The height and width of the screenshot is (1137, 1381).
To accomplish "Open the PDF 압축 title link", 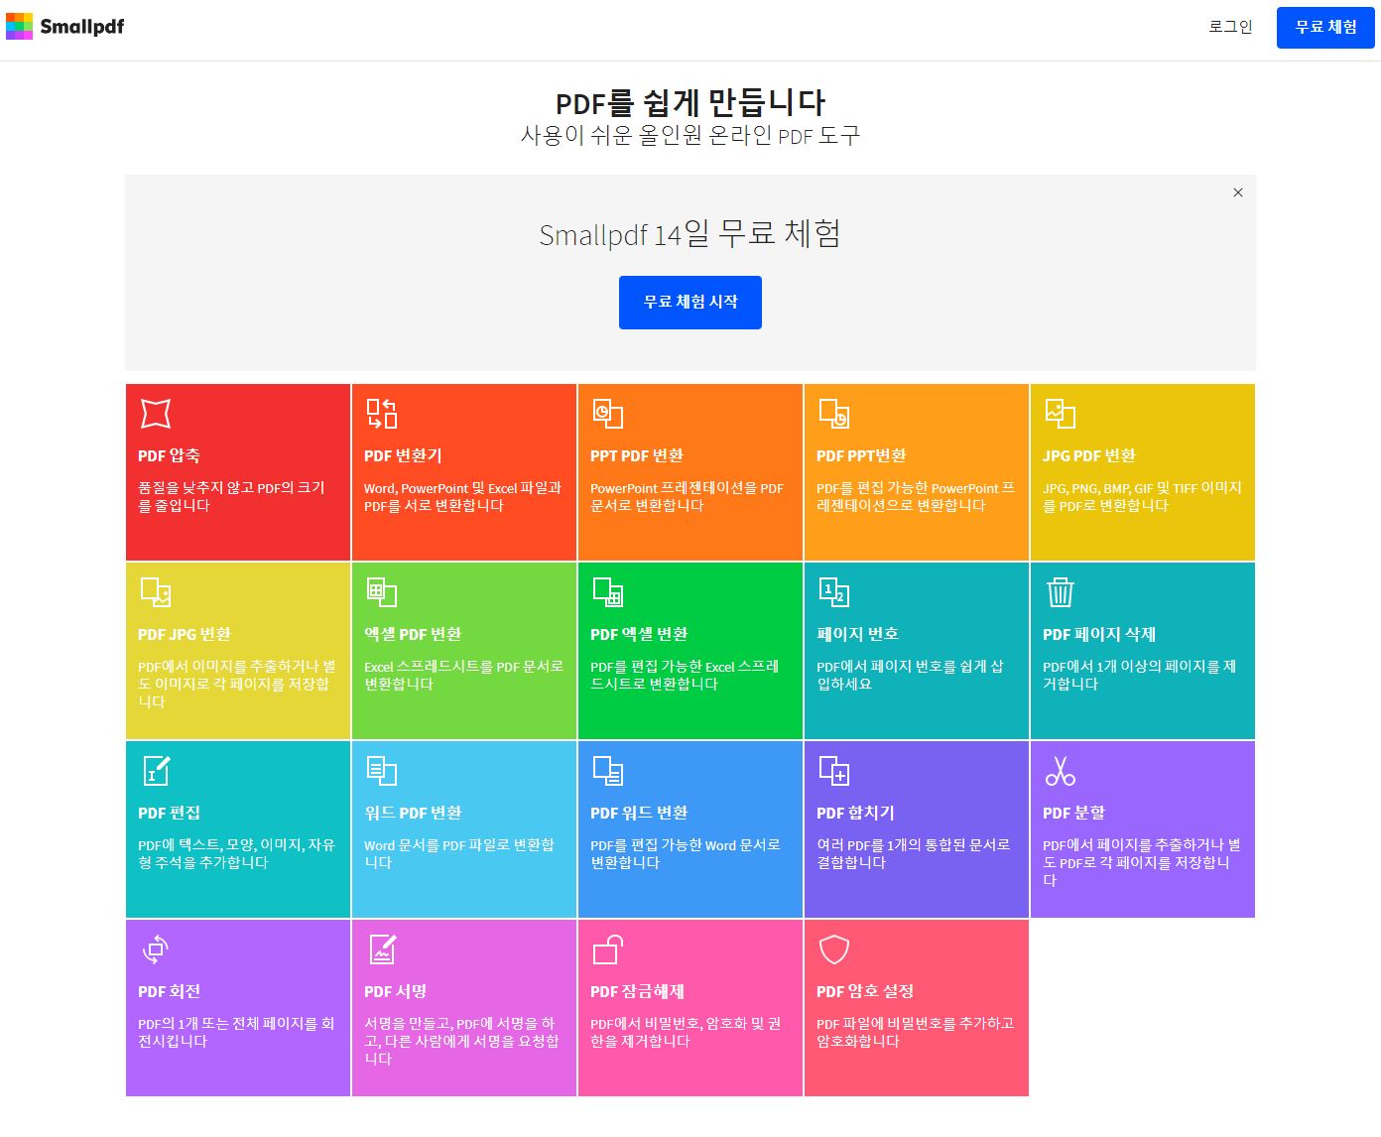I will tap(169, 455).
